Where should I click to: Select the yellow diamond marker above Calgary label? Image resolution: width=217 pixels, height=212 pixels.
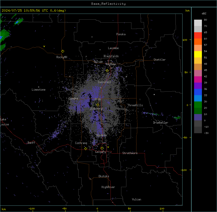pos(102,148)
